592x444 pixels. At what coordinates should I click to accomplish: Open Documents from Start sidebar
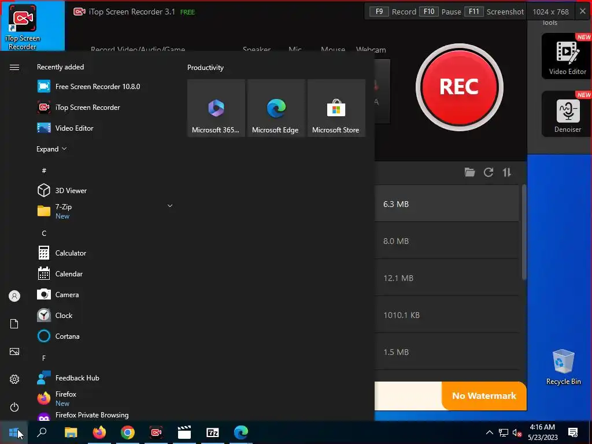14,324
